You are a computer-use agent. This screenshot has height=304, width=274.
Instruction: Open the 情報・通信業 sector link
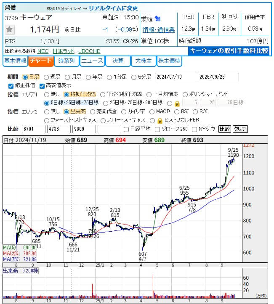pos(159,29)
